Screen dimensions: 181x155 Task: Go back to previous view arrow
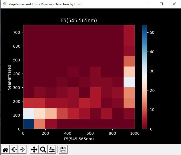click(14, 150)
